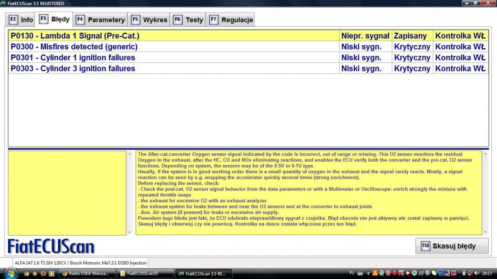Screen dimensions: 497x279
Task: Click the empty left yellow details panel
Action: point(67,193)
